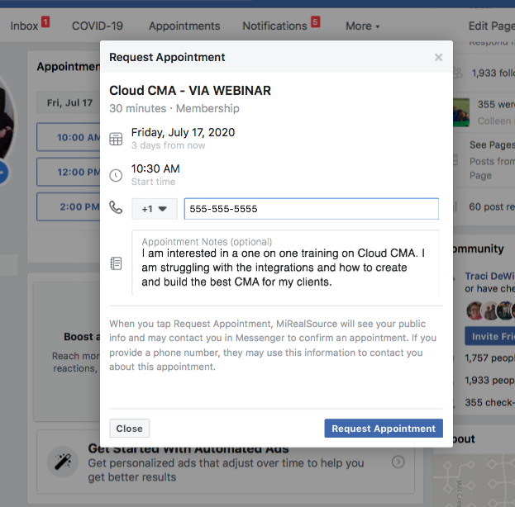Click the Notifications red badge showing 5
The width and height of the screenshot is (515, 507).
tap(315, 22)
